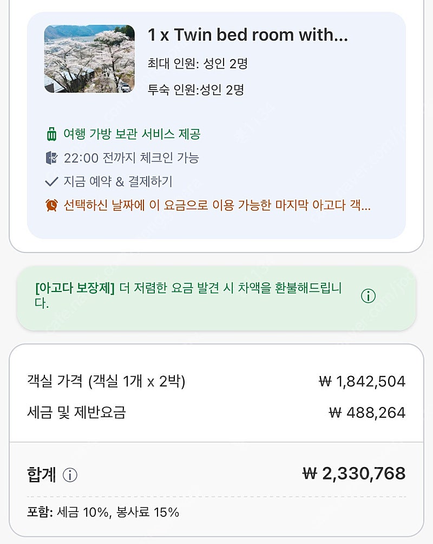Open the 아고다 보장제 info icon
The image size is (433, 544).
368,296
